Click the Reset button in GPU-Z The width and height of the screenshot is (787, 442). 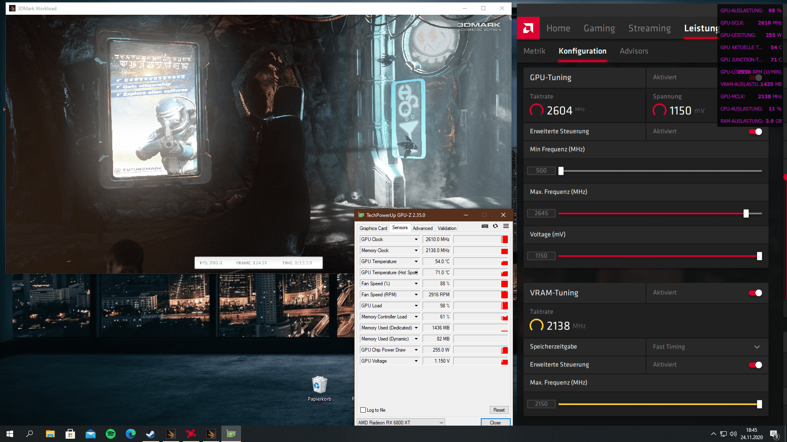tap(499, 410)
